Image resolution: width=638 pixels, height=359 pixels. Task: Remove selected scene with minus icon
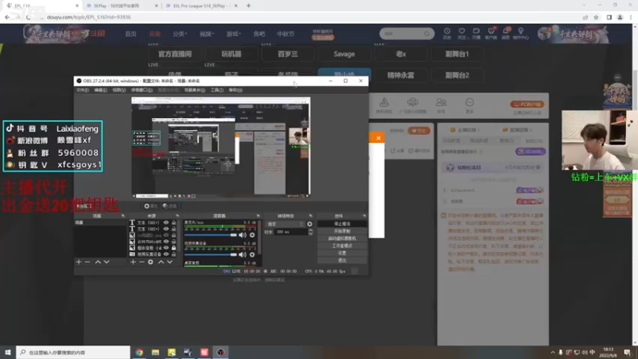(88, 262)
